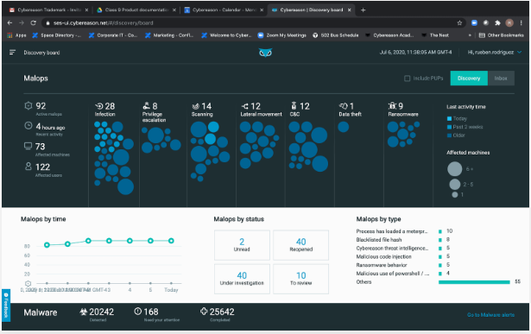Click the single Data theft bubble

coord(344,127)
